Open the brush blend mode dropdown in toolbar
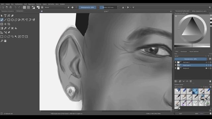The width and height of the screenshot is (212, 119). point(55,7)
